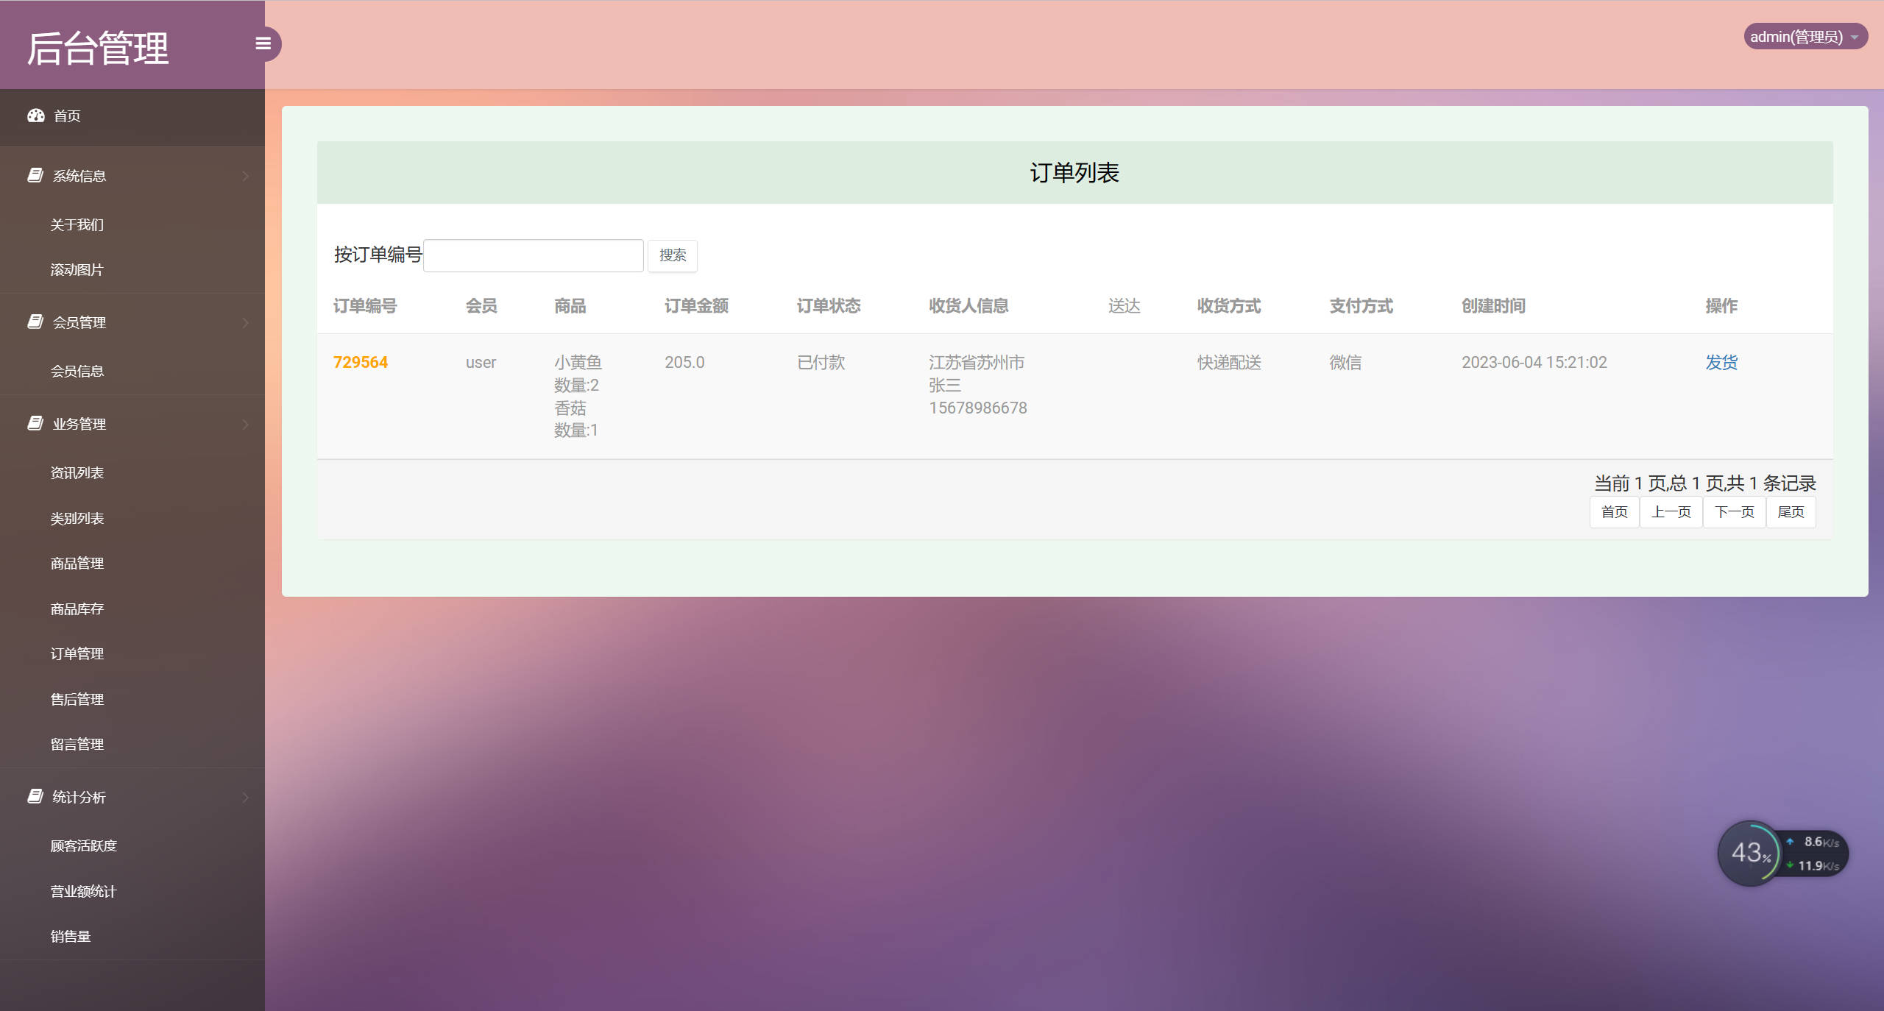Click the 搜索 search button
Image resolution: width=1884 pixels, height=1011 pixels.
[672, 255]
